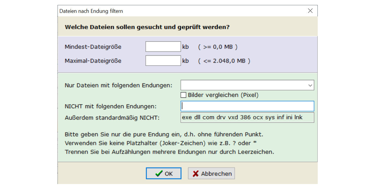The height and width of the screenshot is (189, 375).
Task: Focus the Mindest-Dateigröße input field
Action: (x=163, y=47)
